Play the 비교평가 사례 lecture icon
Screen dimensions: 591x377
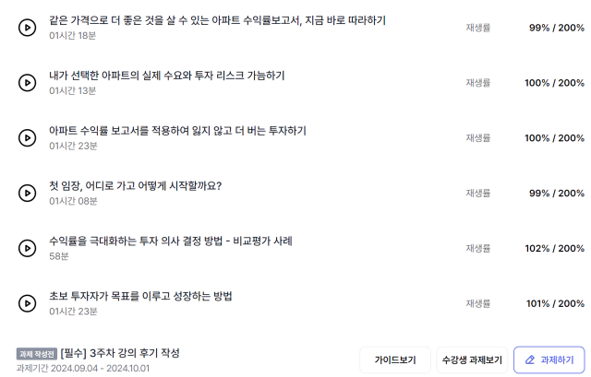27,248
